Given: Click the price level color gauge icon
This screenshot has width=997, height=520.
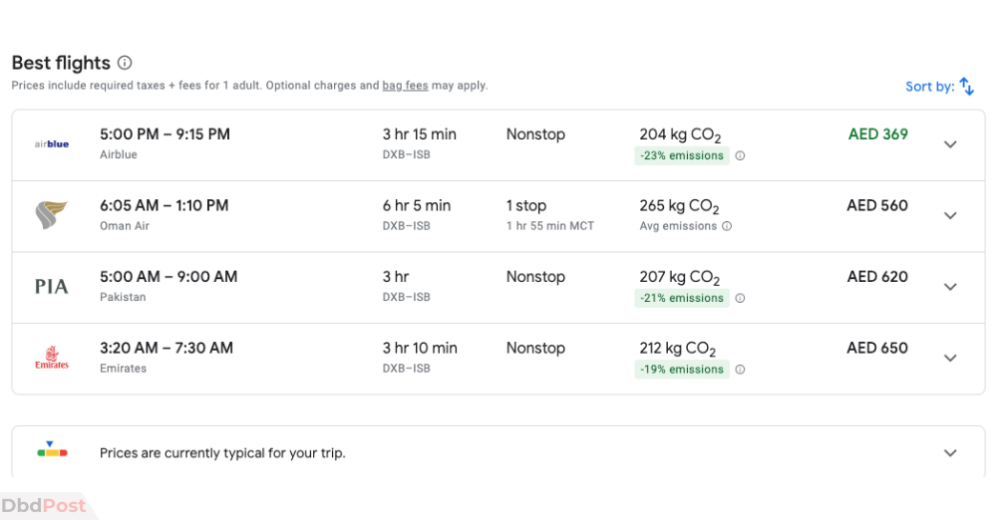Looking at the screenshot, I should click(52, 449).
